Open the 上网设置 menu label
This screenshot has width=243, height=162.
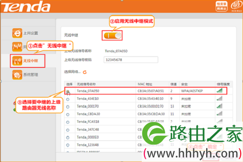(x=31, y=33)
